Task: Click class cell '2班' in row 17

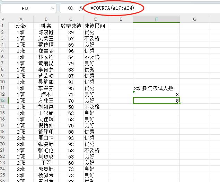Action: tap(21, 125)
